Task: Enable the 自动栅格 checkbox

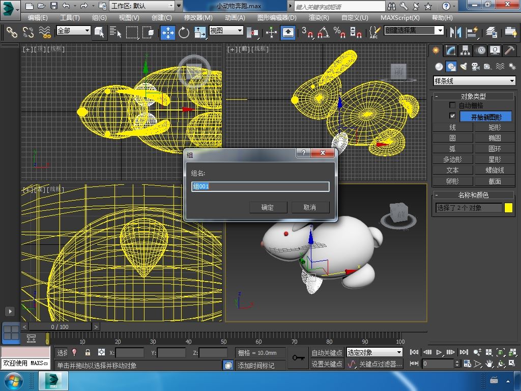Action: (x=452, y=105)
